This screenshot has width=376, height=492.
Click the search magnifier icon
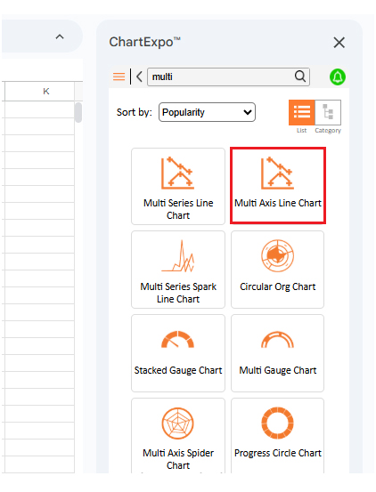[x=300, y=77]
